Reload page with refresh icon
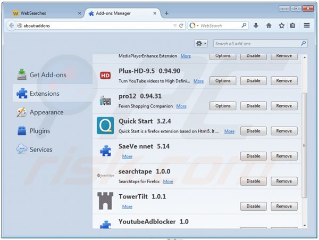Screen dimensions: 319x240 (181, 26)
